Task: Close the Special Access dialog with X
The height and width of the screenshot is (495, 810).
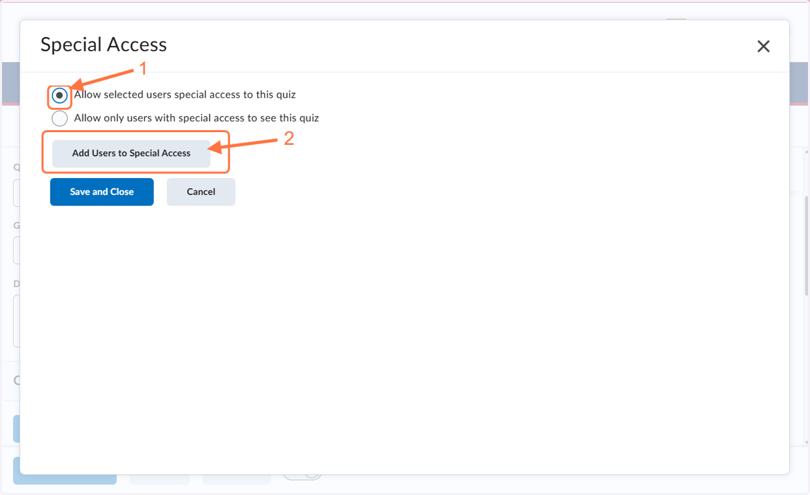Action: [x=763, y=47]
